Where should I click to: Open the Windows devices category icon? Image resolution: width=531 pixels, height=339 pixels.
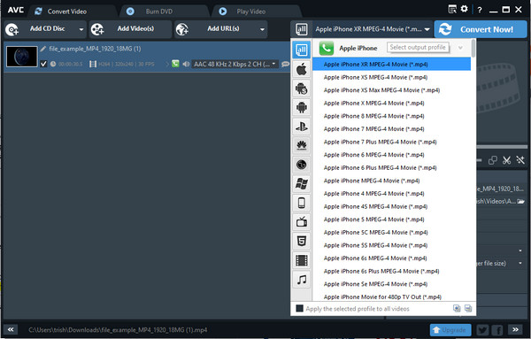(301, 184)
